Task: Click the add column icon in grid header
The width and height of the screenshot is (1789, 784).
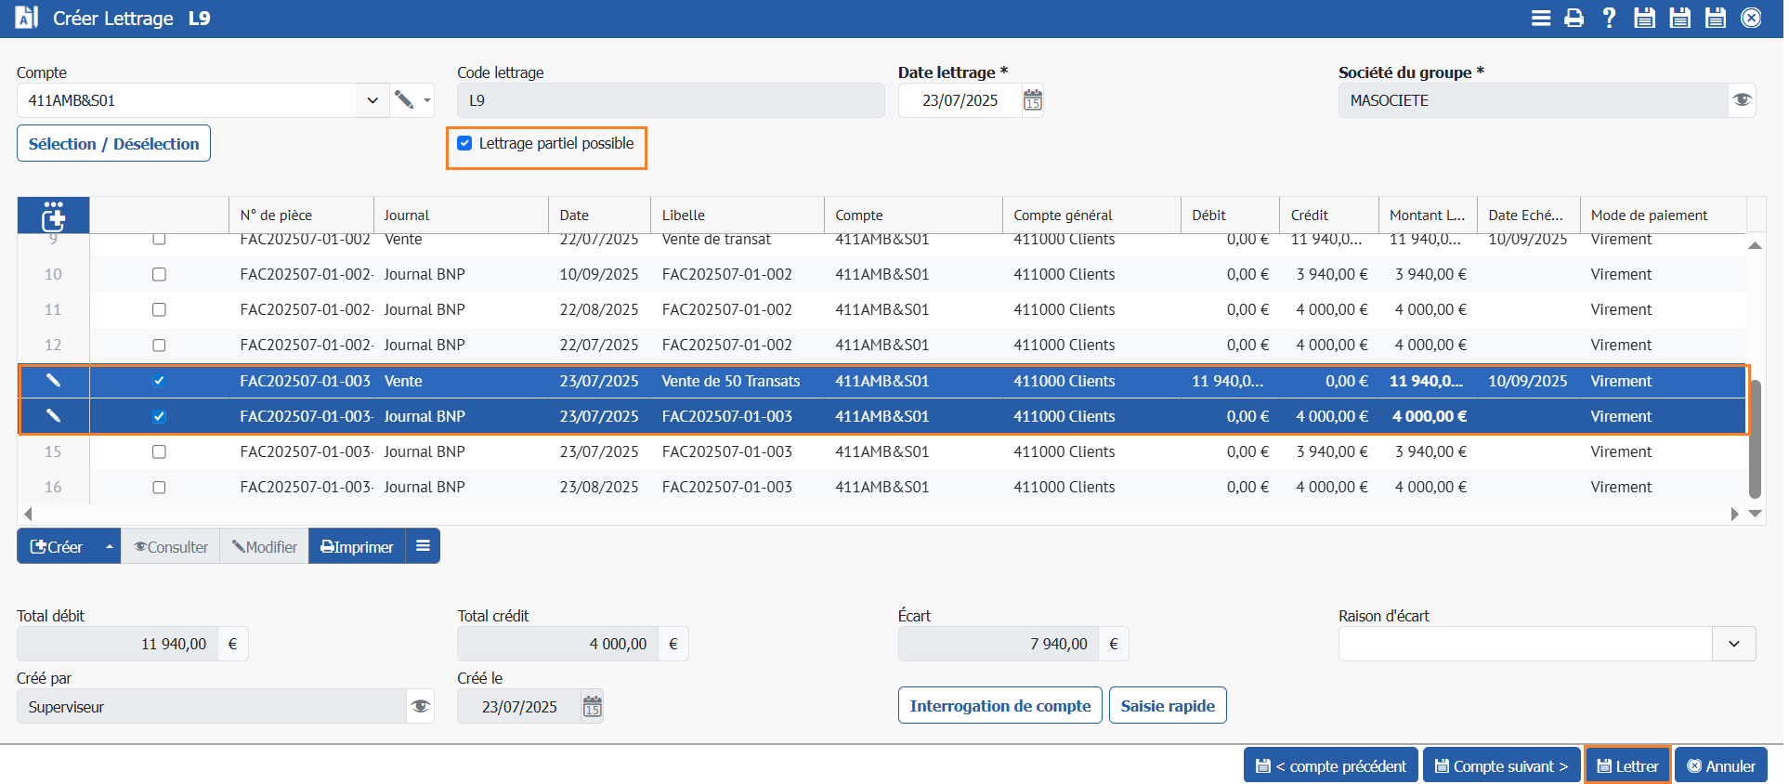Action: point(53,216)
